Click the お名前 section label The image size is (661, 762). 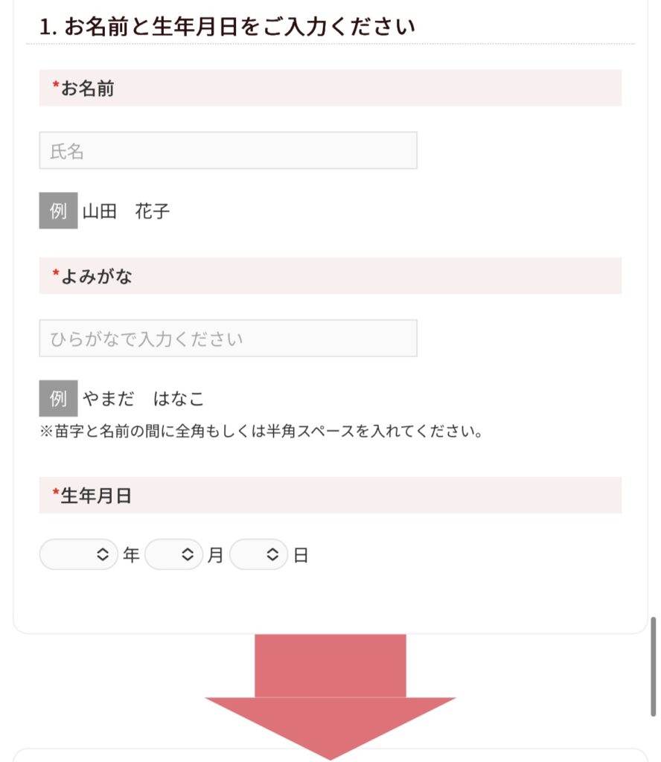(x=87, y=89)
